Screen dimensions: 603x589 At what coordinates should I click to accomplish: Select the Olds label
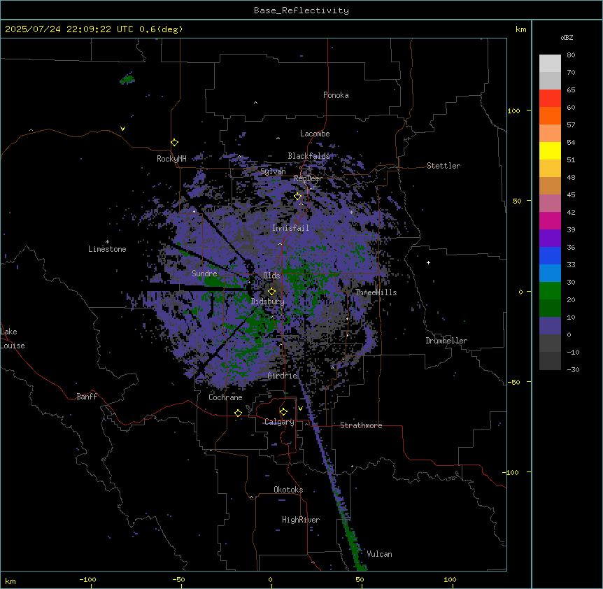271,276
